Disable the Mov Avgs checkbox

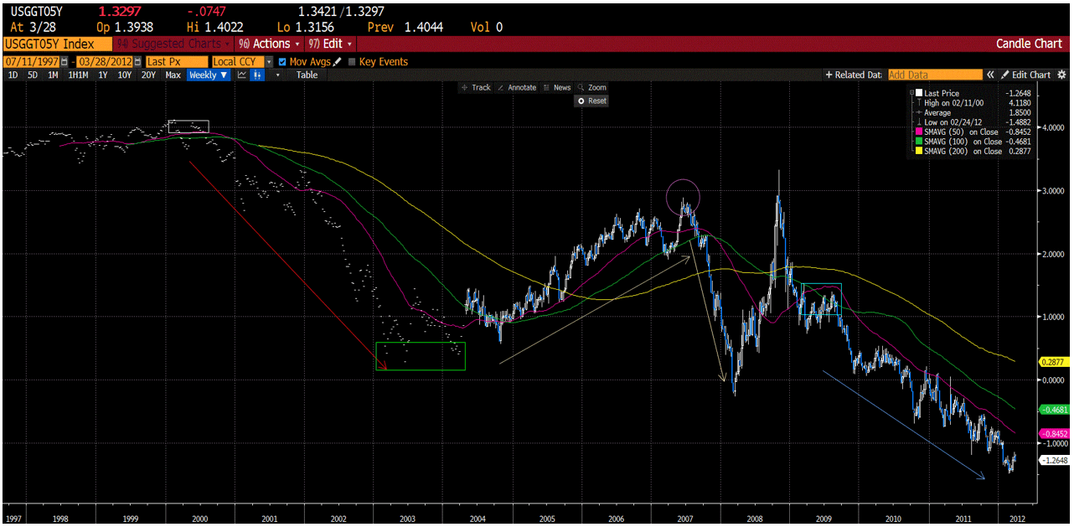(x=282, y=61)
